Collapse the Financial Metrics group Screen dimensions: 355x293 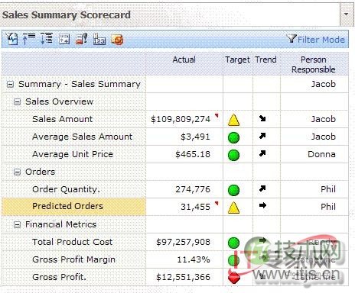(17, 225)
